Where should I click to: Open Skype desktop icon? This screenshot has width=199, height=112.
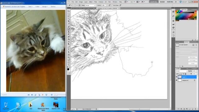[18, 106]
